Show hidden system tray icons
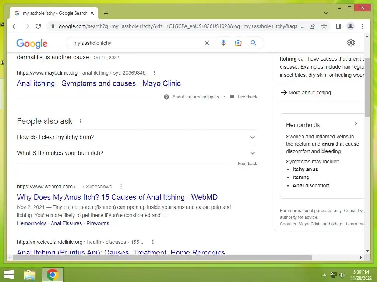The height and width of the screenshot is (282, 377). (x=324, y=275)
